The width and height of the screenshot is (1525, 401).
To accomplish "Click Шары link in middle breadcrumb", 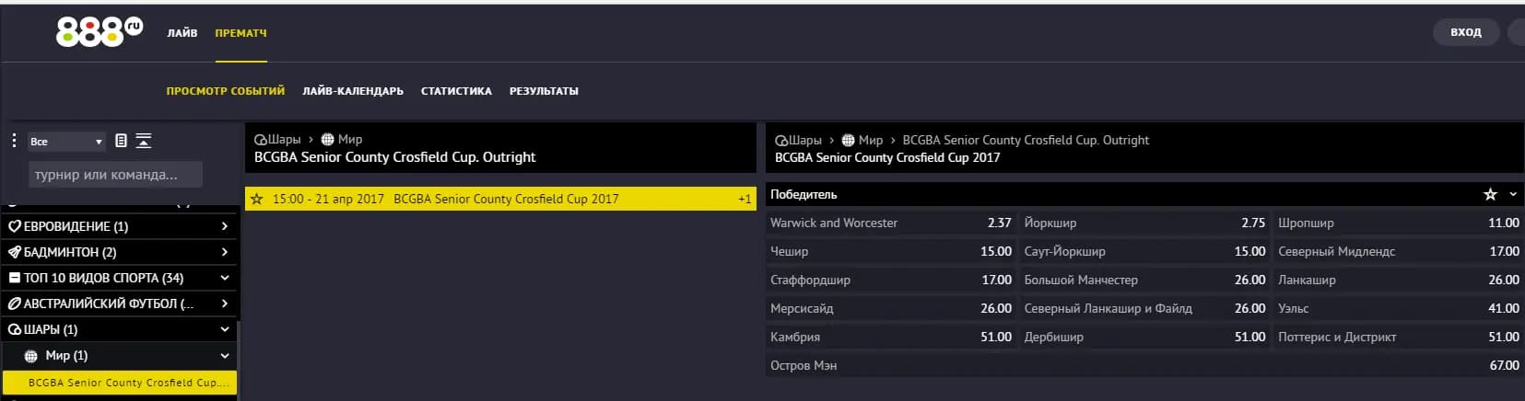I will point(284,140).
